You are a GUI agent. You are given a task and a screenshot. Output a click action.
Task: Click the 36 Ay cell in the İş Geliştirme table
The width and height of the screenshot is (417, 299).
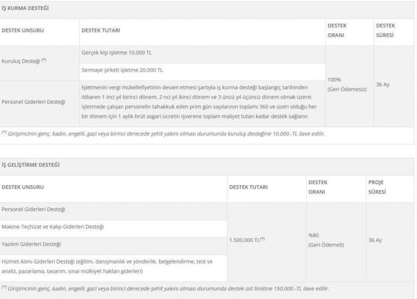375,241
